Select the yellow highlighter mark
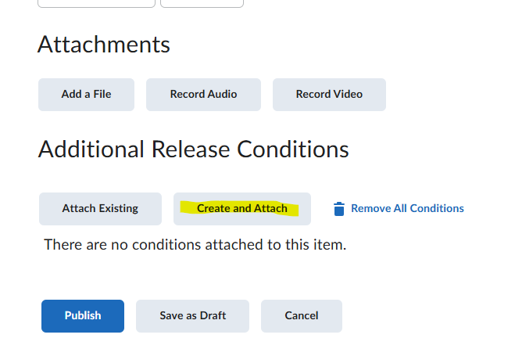This screenshot has height=349, width=515. click(x=239, y=208)
